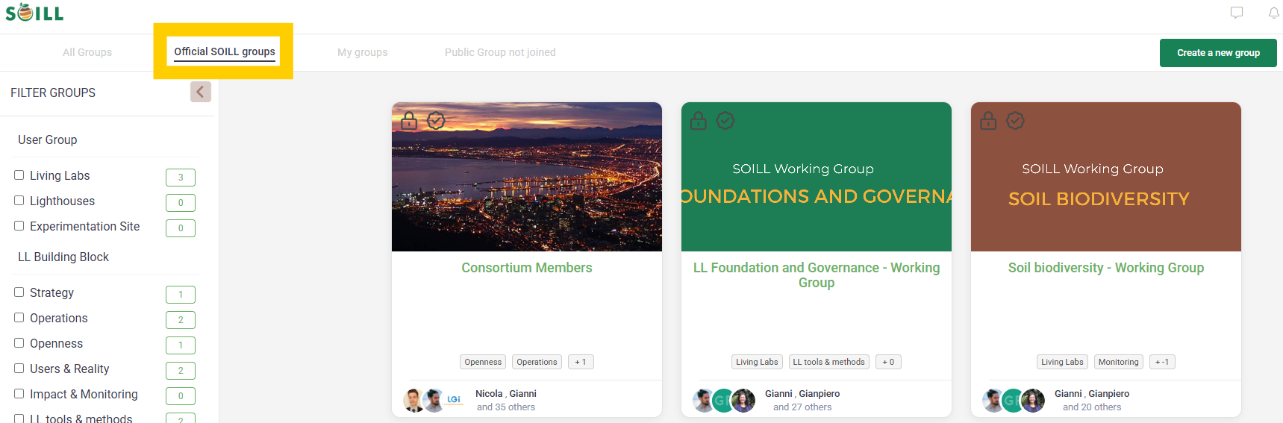Click 'and 20 others' members text
The image size is (1283, 423).
pos(1092,407)
